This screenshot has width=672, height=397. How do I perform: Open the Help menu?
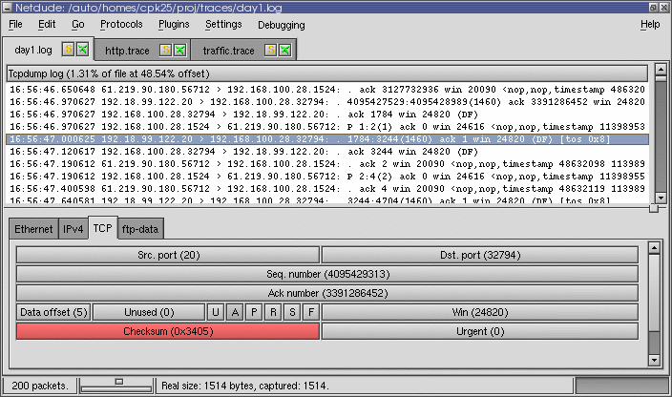click(650, 25)
